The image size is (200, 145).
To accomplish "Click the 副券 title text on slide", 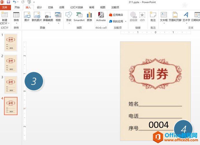I will coord(155,75).
